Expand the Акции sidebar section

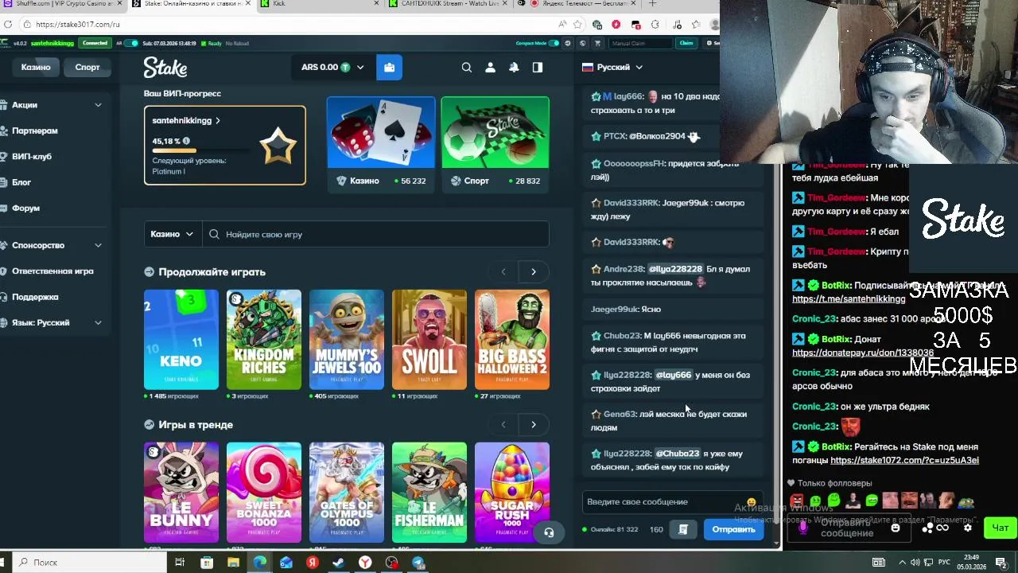point(98,105)
